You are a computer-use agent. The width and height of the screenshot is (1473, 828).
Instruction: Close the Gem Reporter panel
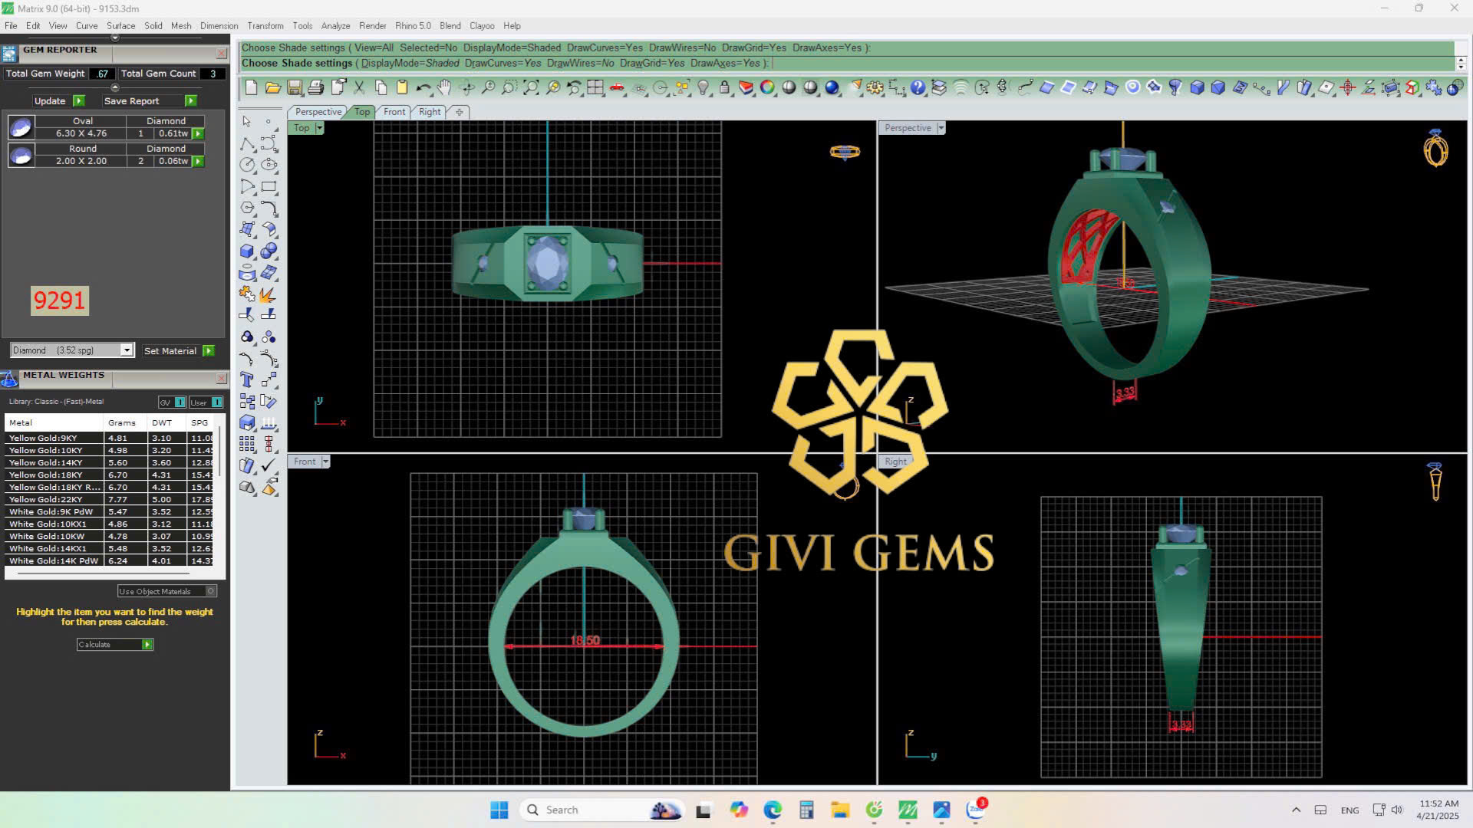tap(221, 54)
